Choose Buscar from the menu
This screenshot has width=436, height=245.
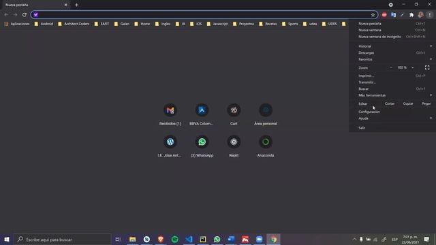392,89
